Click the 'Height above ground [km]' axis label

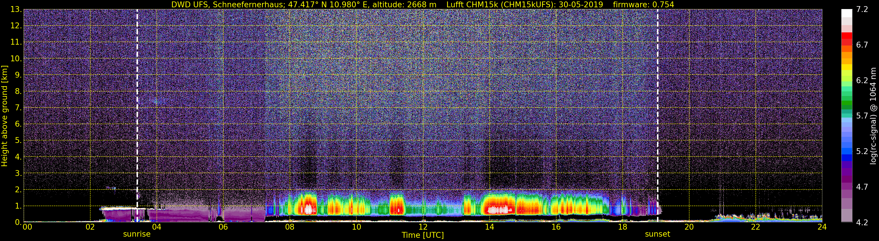4,116
